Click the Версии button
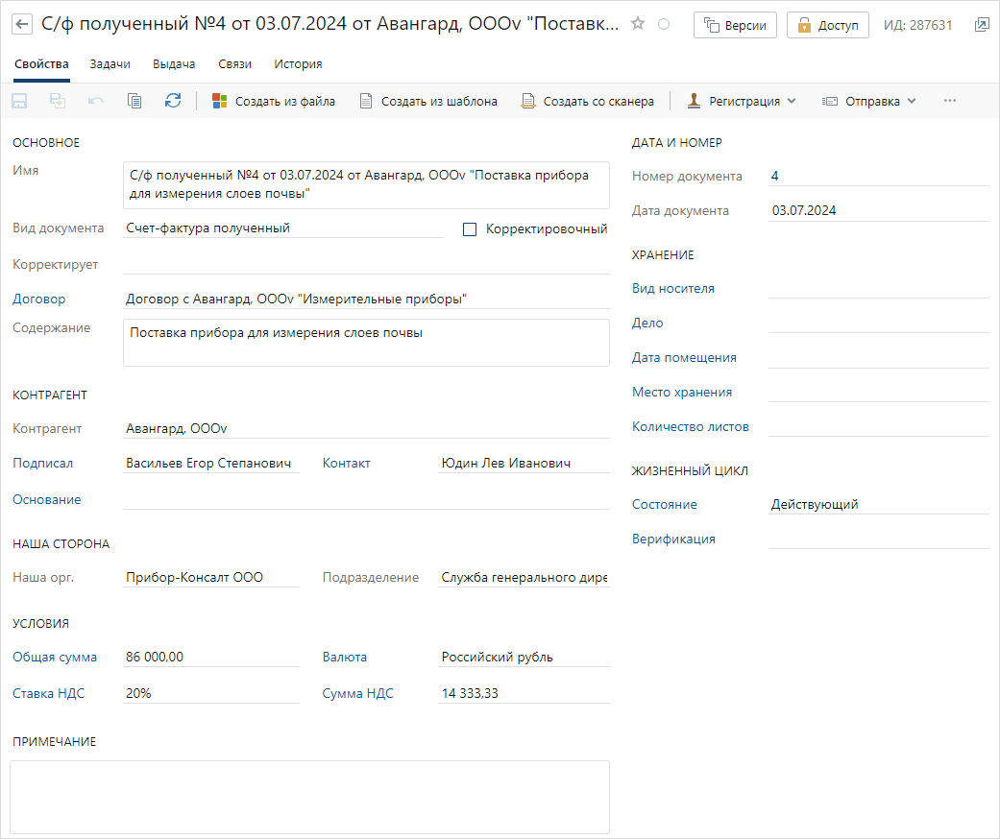This screenshot has height=839, width=1000. coord(736,25)
